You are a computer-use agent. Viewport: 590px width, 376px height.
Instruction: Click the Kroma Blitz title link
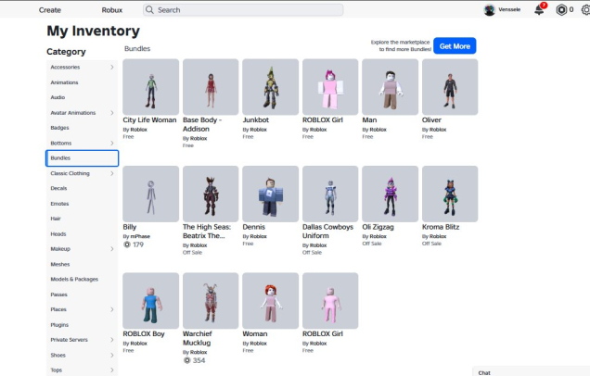(x=441, y=227)
